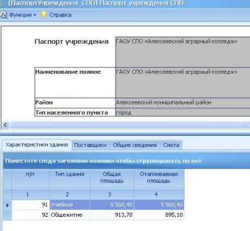Image resolution: width=250 pixels, height=231 pixels.
Task: Click the group-by column header panel
Action: 127,161
